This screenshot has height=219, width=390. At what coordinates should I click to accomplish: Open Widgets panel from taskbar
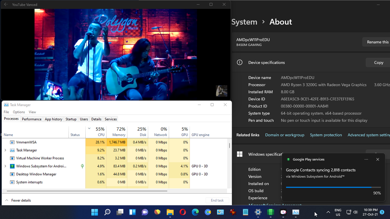click(132, 212)
